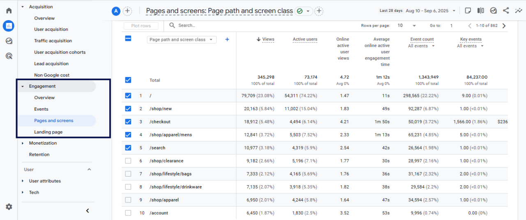Collapse the Engagement section

(23, 86)
